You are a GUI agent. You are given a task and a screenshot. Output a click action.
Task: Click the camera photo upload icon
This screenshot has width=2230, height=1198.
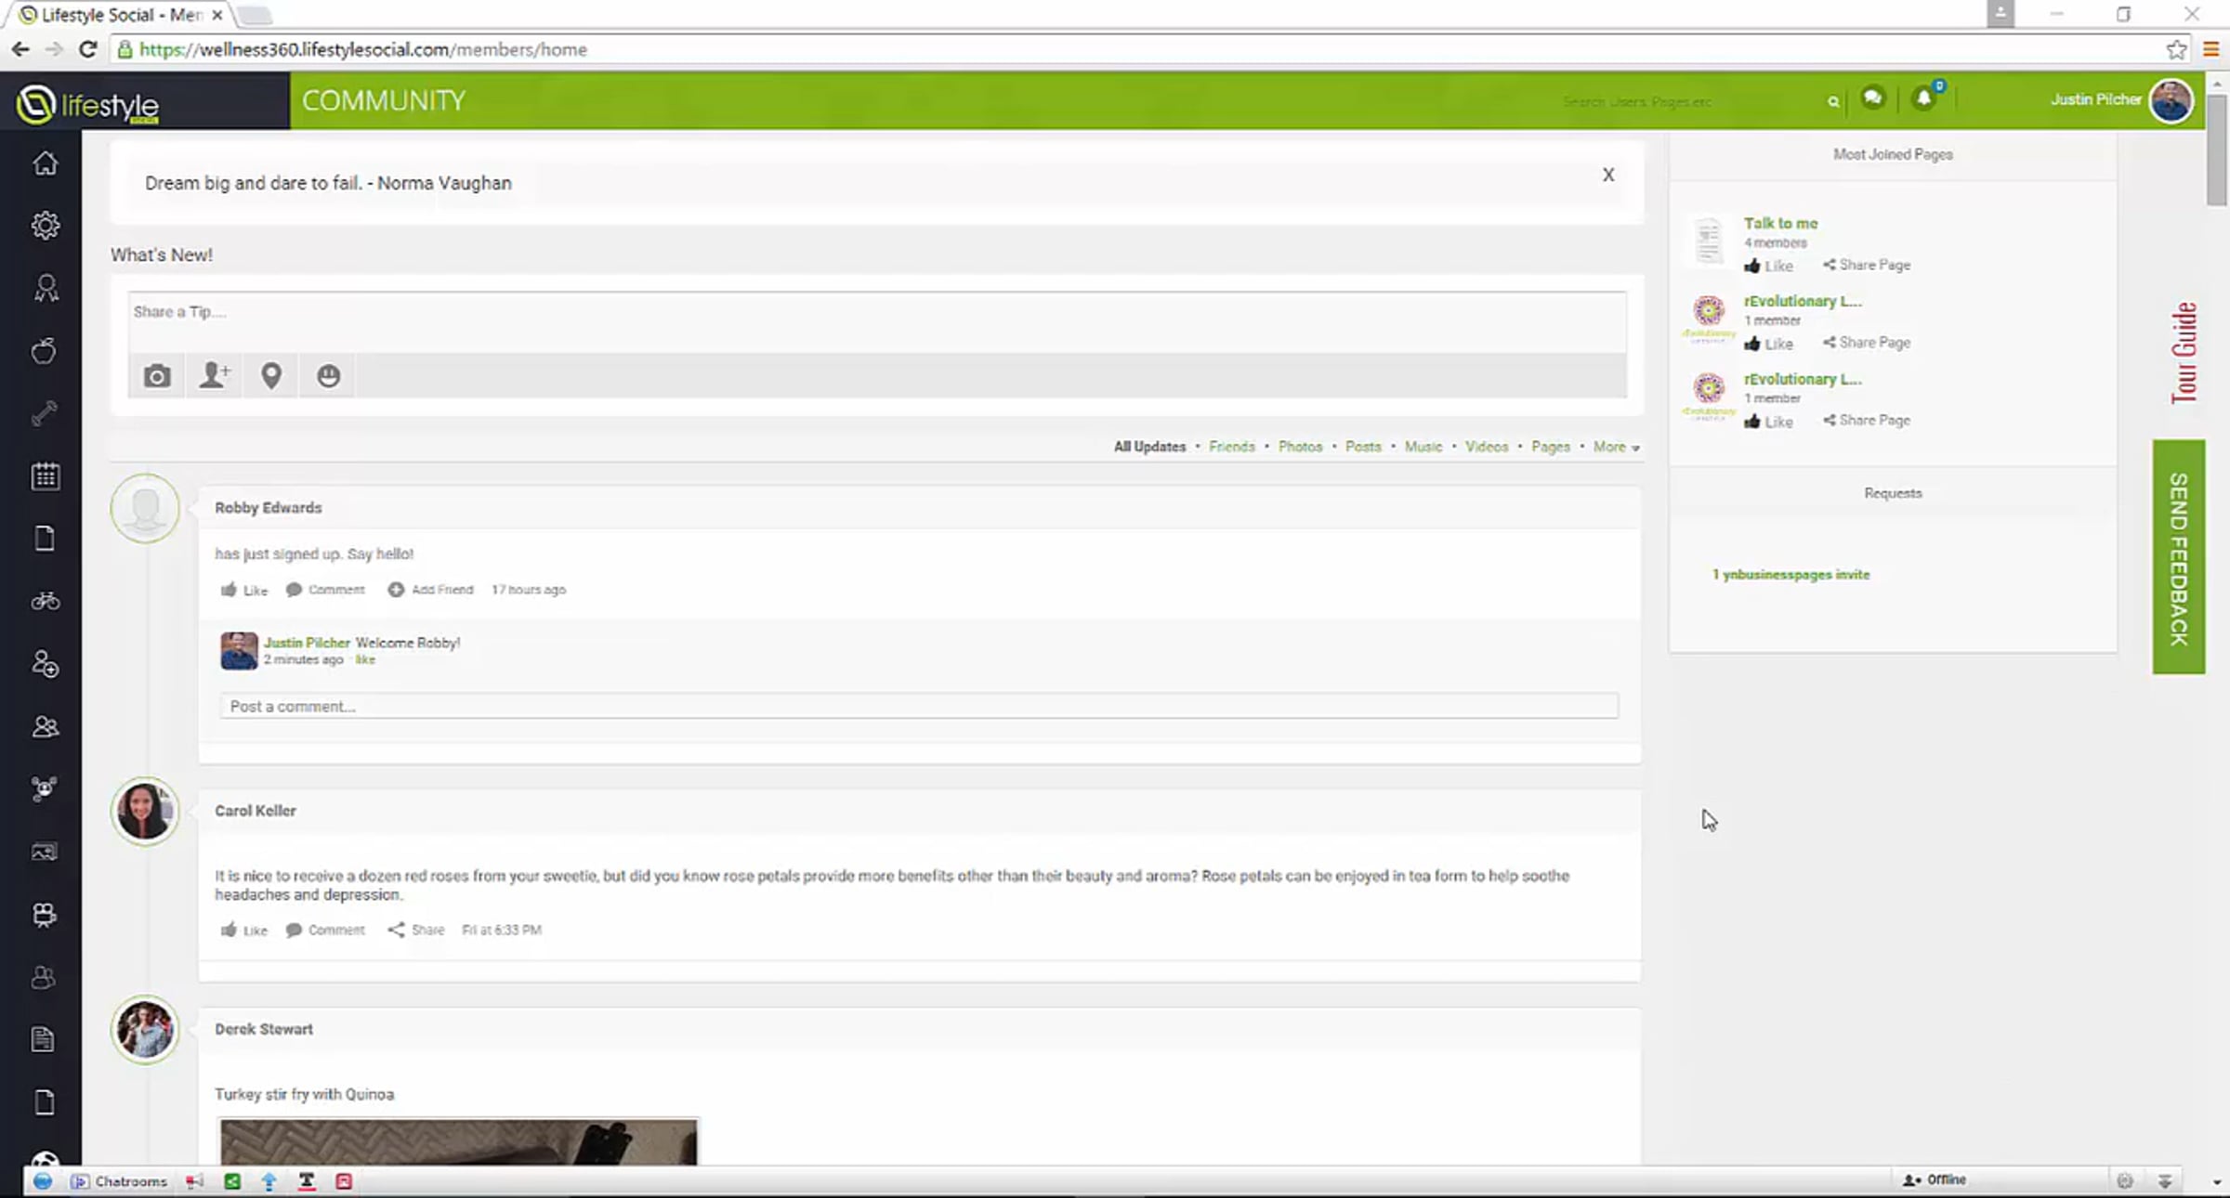[157, 376]
